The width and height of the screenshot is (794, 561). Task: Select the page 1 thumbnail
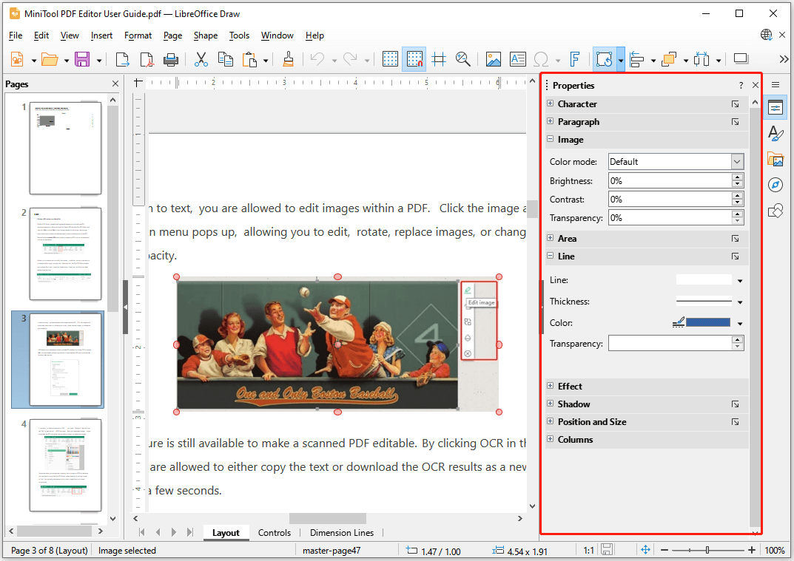point(65,149)
